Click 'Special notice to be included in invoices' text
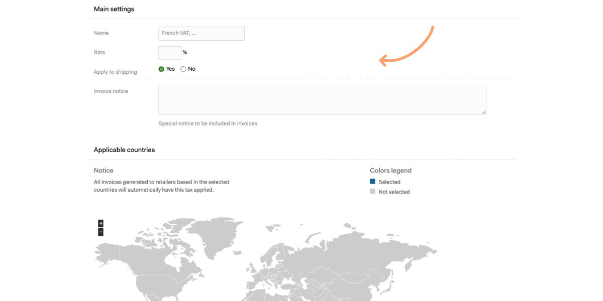 pyautogui.click(x=208, y=123)
